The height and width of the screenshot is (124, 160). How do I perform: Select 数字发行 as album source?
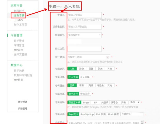tap(73, 94)
